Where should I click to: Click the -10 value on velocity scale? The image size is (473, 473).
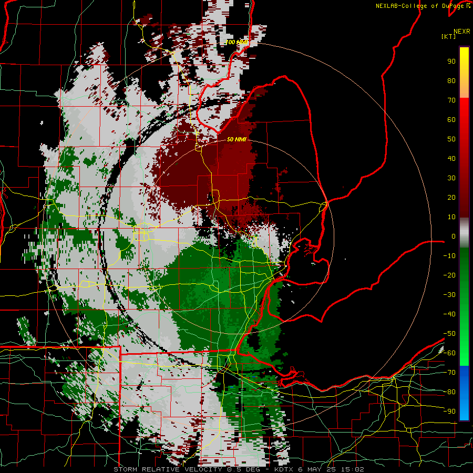[449, 256]
